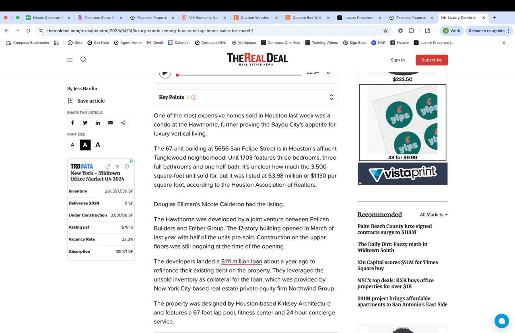The width and height of the screenshot is (515, 333).
Task: Click the AdChoices icon on TRD Data ad
Action: click(x=132, y=161)
